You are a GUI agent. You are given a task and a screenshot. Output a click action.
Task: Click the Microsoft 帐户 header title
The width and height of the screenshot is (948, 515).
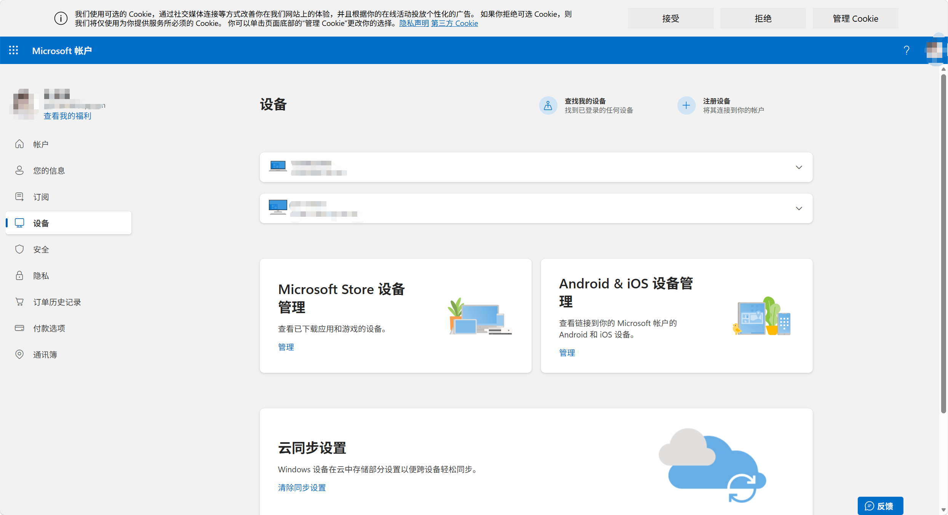(x=62, y=50)
